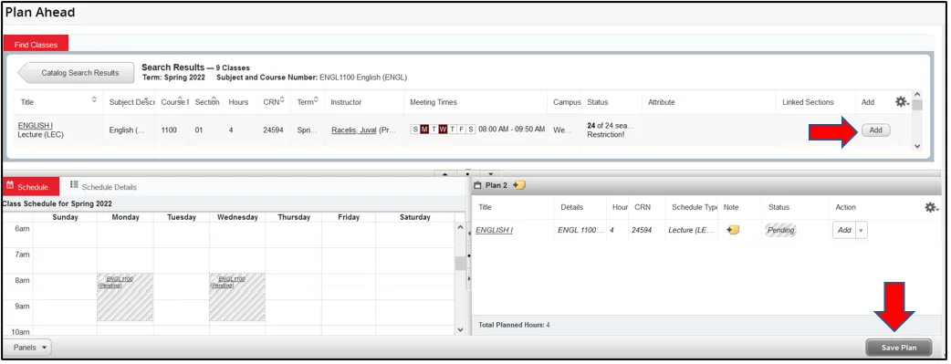Go back to Catalog Search Results
This screenshot has width=951, height=364.
[77, 73]
